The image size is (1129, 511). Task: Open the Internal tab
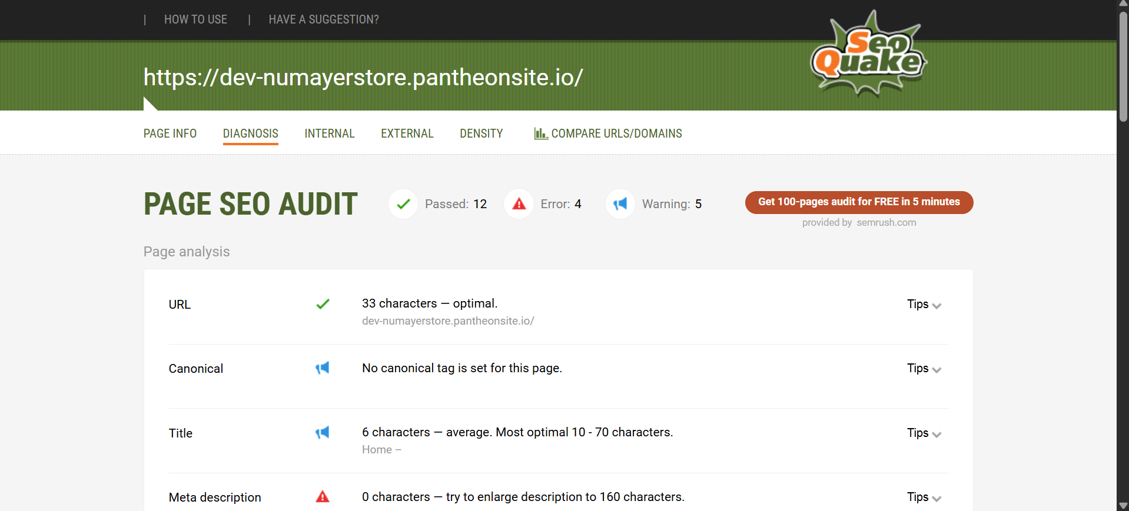[x=329, y=133]
